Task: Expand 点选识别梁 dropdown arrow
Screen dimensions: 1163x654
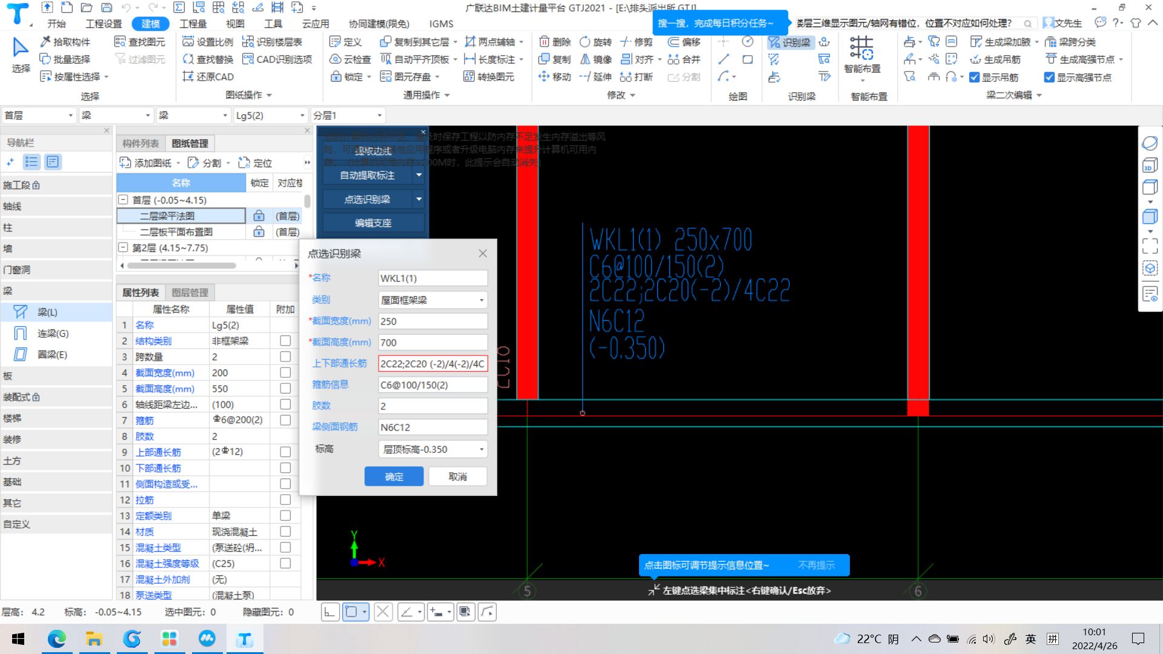Action: pyautogui.click(x=419, y=199)
